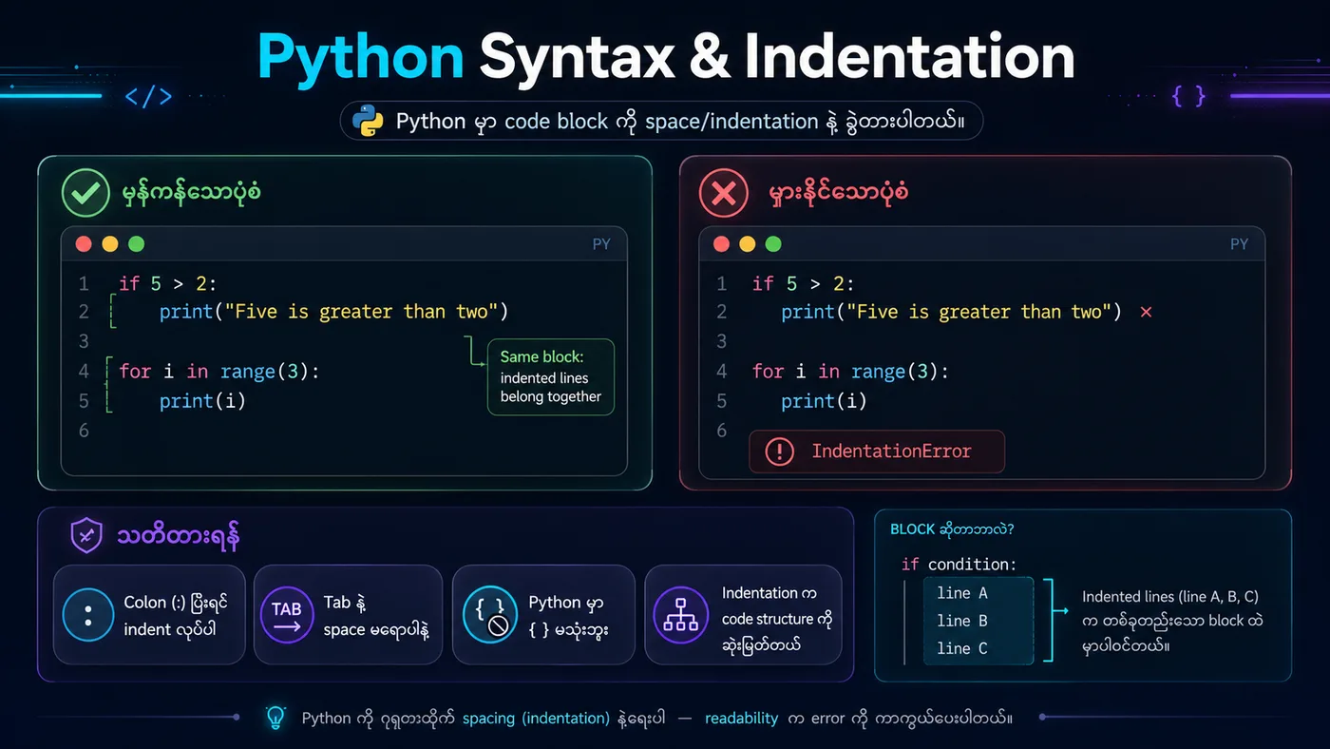The width and height of the screenshot is (1330, 749).
Task: Click the PY label in the wrong-example window
Action: click(1239, 244)
